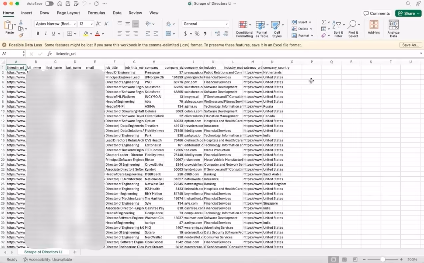This screenshot has width=424, height=263.
Task: Click the AutoSum sigma icon
Action: point(324,22)
